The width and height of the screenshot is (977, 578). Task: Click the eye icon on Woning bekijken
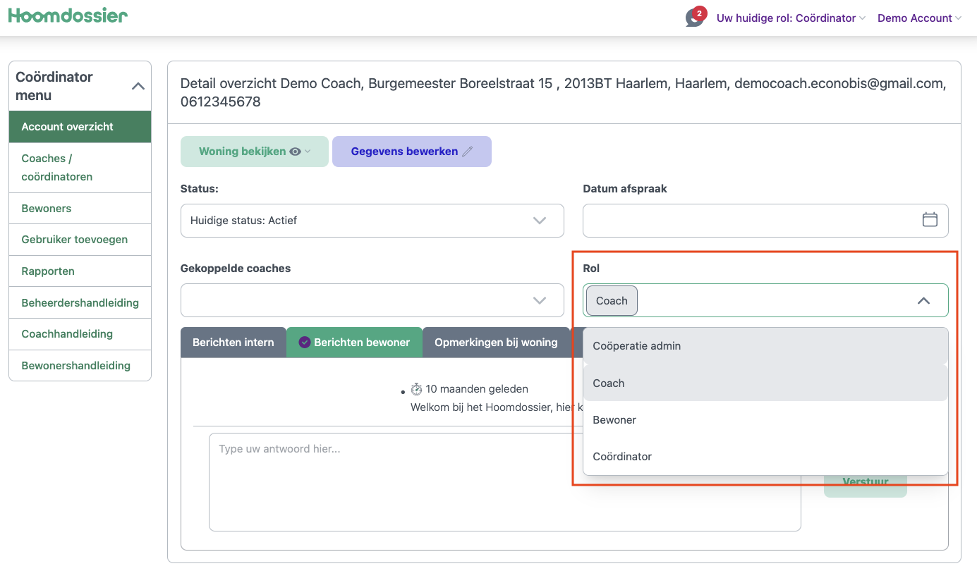pos(295,152)
